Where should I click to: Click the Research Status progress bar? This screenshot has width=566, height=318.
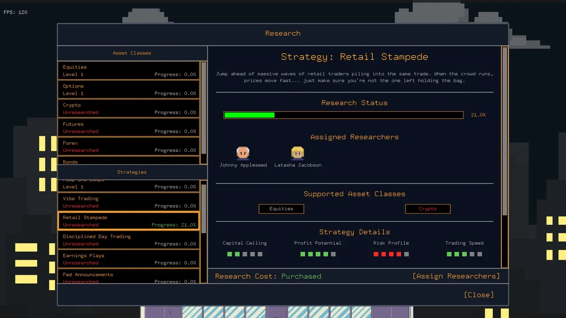(x=344, y=115)
